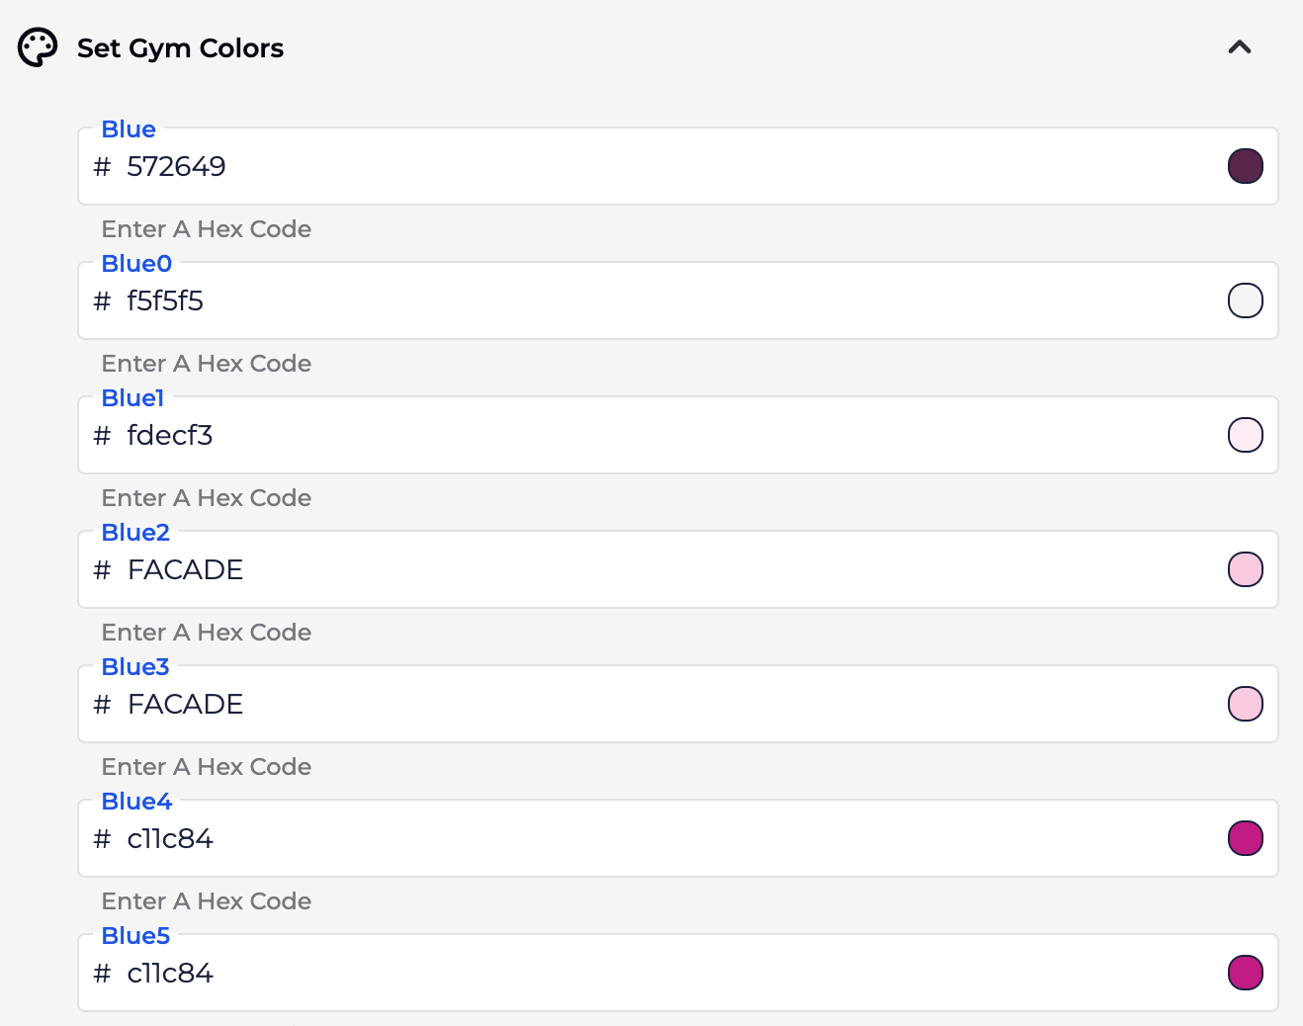Click the Blue5 hex code input field
The height and width of the screenshot is (1026, 1303).
593,973
